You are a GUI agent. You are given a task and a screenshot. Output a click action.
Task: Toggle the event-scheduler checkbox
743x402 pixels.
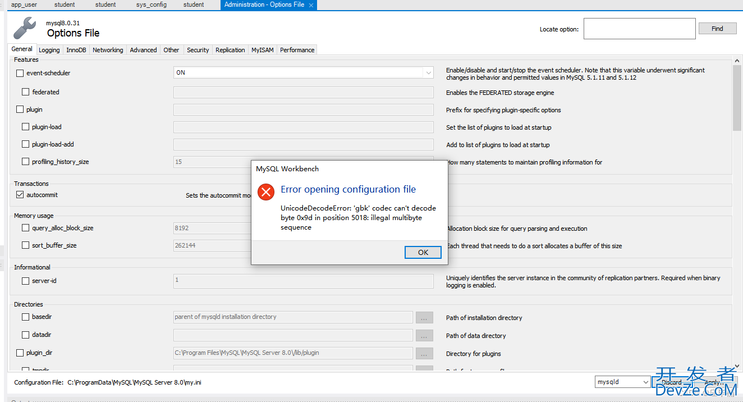(20, 73)
